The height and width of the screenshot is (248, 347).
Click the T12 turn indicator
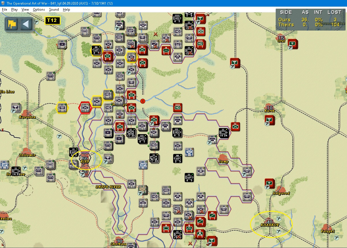53,20
